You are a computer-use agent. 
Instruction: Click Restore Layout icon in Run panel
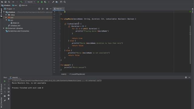(x=5, y=96)
